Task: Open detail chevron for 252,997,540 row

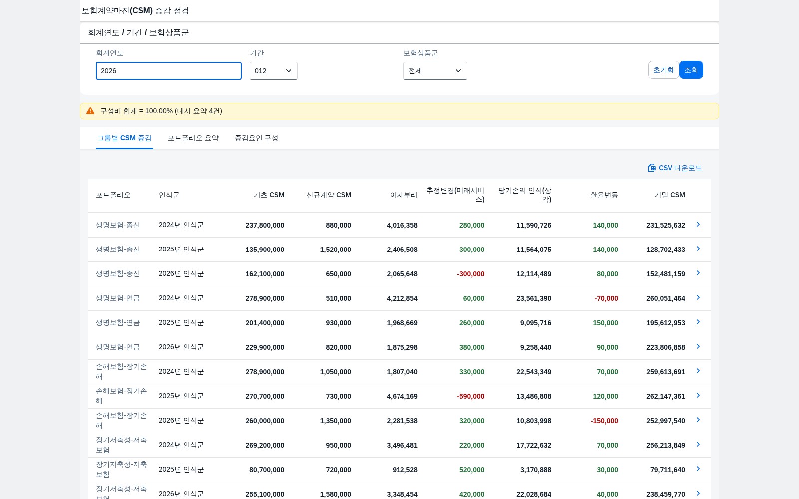Action: (x=698, y=420)
